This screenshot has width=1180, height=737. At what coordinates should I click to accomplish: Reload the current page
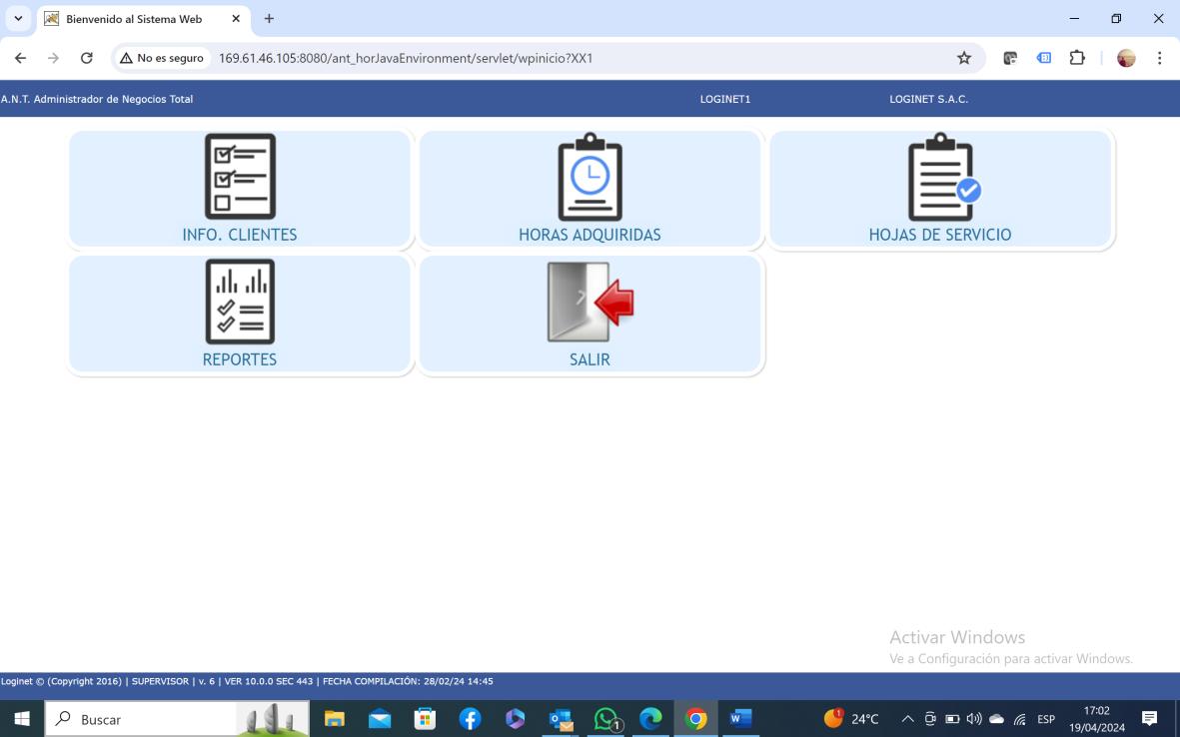(x=87, y=58)
